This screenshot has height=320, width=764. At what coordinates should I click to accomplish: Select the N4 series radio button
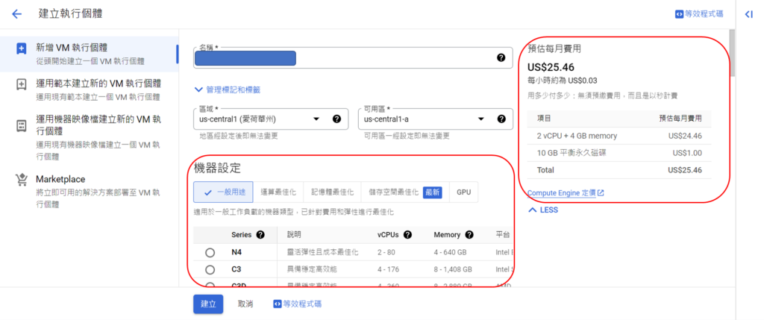tap(210, 253)
